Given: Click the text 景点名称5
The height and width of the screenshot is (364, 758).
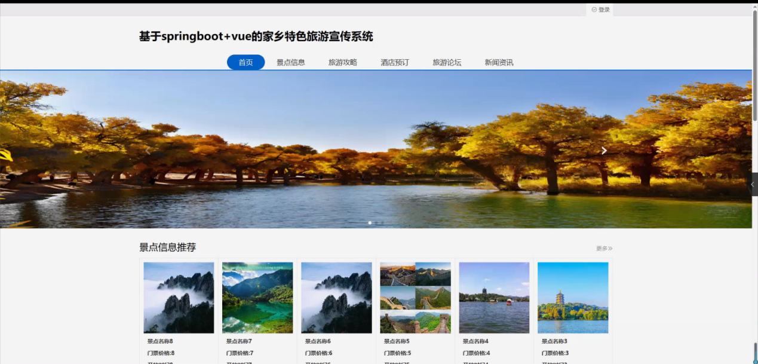Looking at the screenshot, I should point(397,341).
